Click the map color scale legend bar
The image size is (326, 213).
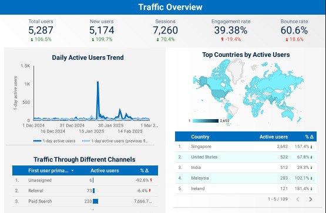[x=206, y=121]
